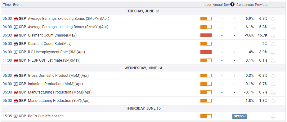Set bell alert for Average Earnings Excluding Bonus

(x=273, y=19)
